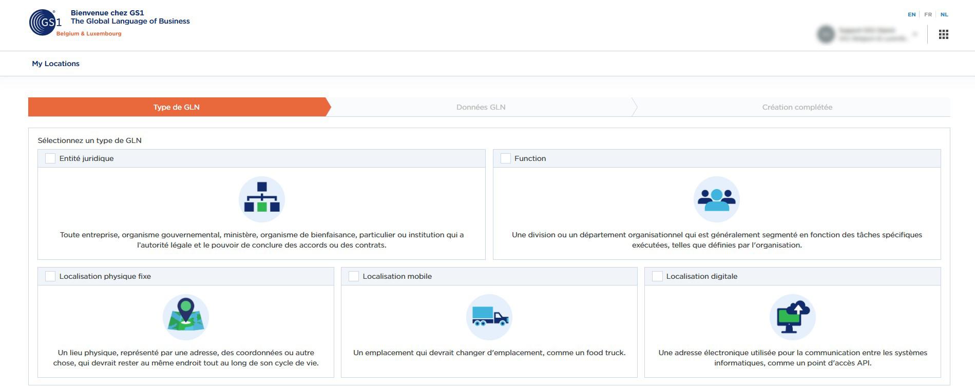Screen dimensions: 975x389
Task: Go to the Données GLN step
Action: (x=481, y=107)
